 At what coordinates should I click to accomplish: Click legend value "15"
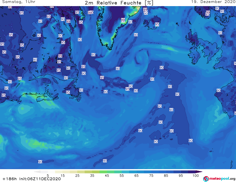[x=62, y=176]
